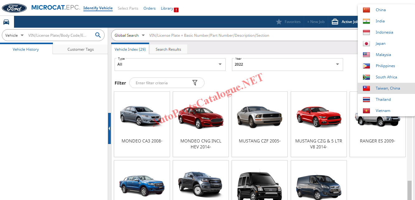The image size is (415, 200).
Task: Click the filter funnel icon
Action: point(195,83)
